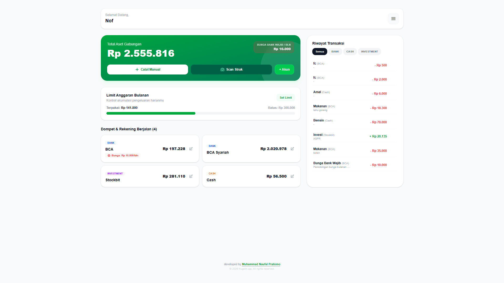Edit the Cash wallet balance
This screenshot has width=504, height=283.
point(292,176)
